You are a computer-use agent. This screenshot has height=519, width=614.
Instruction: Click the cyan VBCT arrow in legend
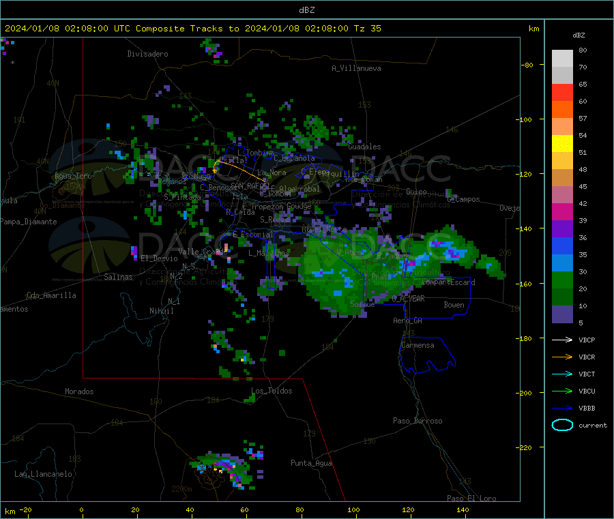pos(562,374)
